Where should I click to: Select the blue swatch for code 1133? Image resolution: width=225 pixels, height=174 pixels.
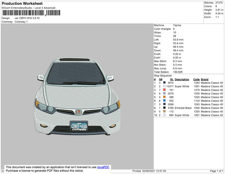click(164, 100)
